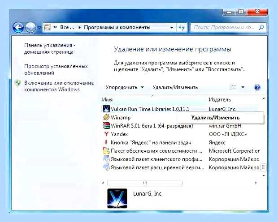Click icon of 'Языковой пакет клиентского' entry
The height and width of the screenshot is (222, 278).
tap(106, 159)
